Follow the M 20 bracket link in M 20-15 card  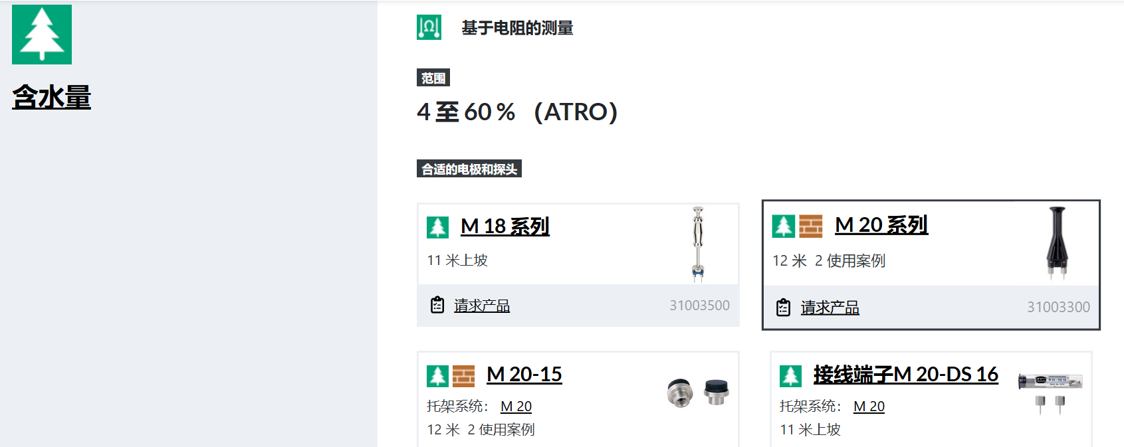click(516, 406)
